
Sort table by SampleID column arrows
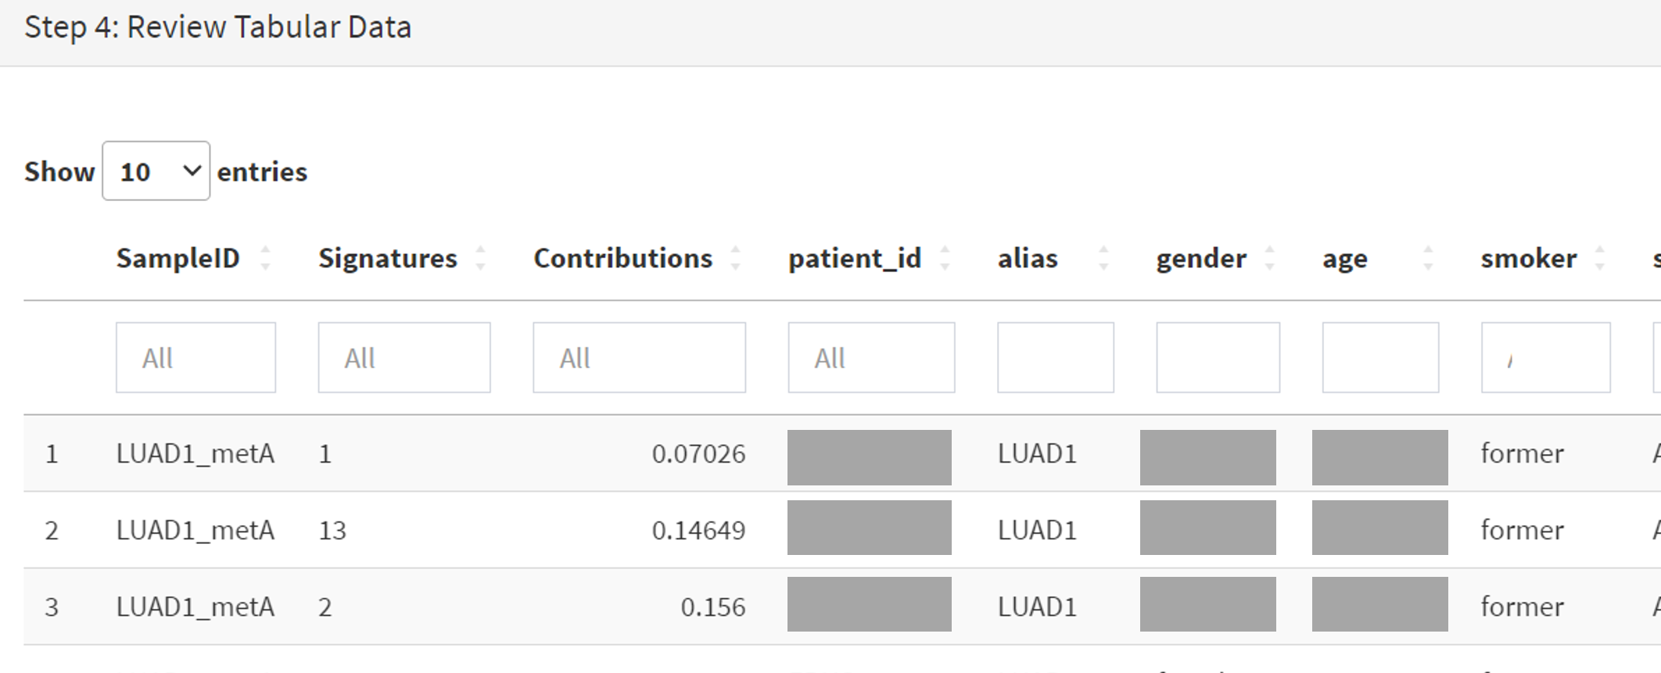click(x=265, y=258)
